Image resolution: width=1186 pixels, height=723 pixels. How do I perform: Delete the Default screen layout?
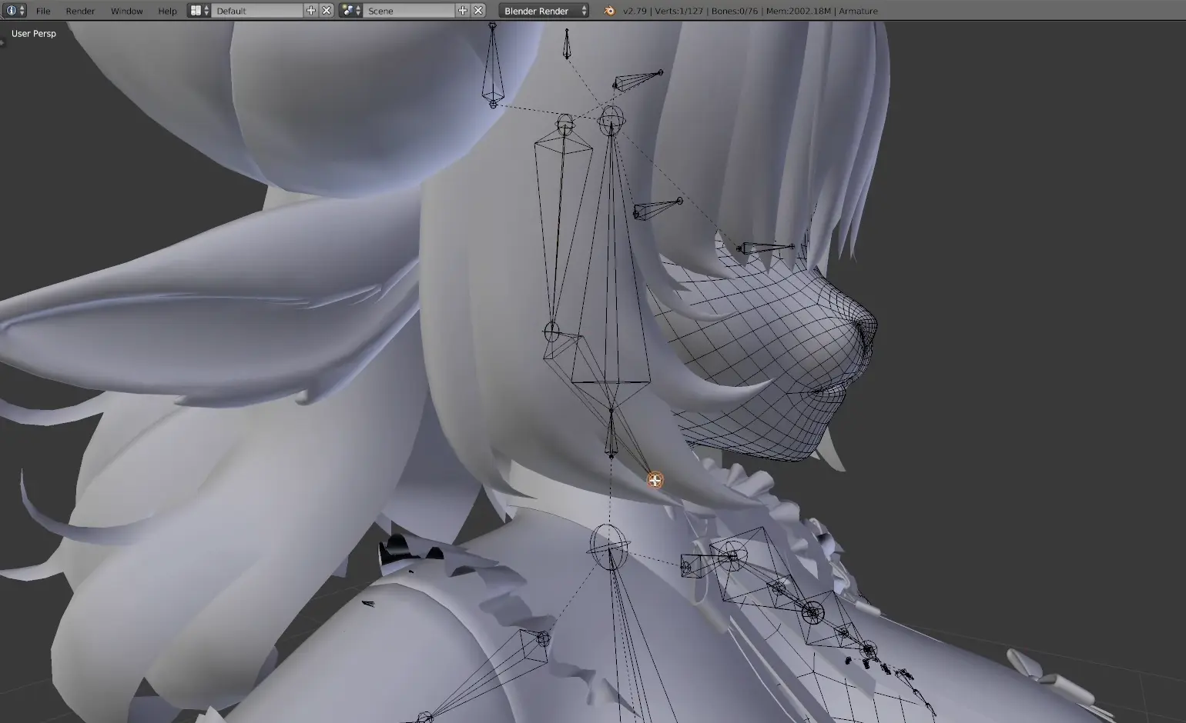(x=327, y=11)
